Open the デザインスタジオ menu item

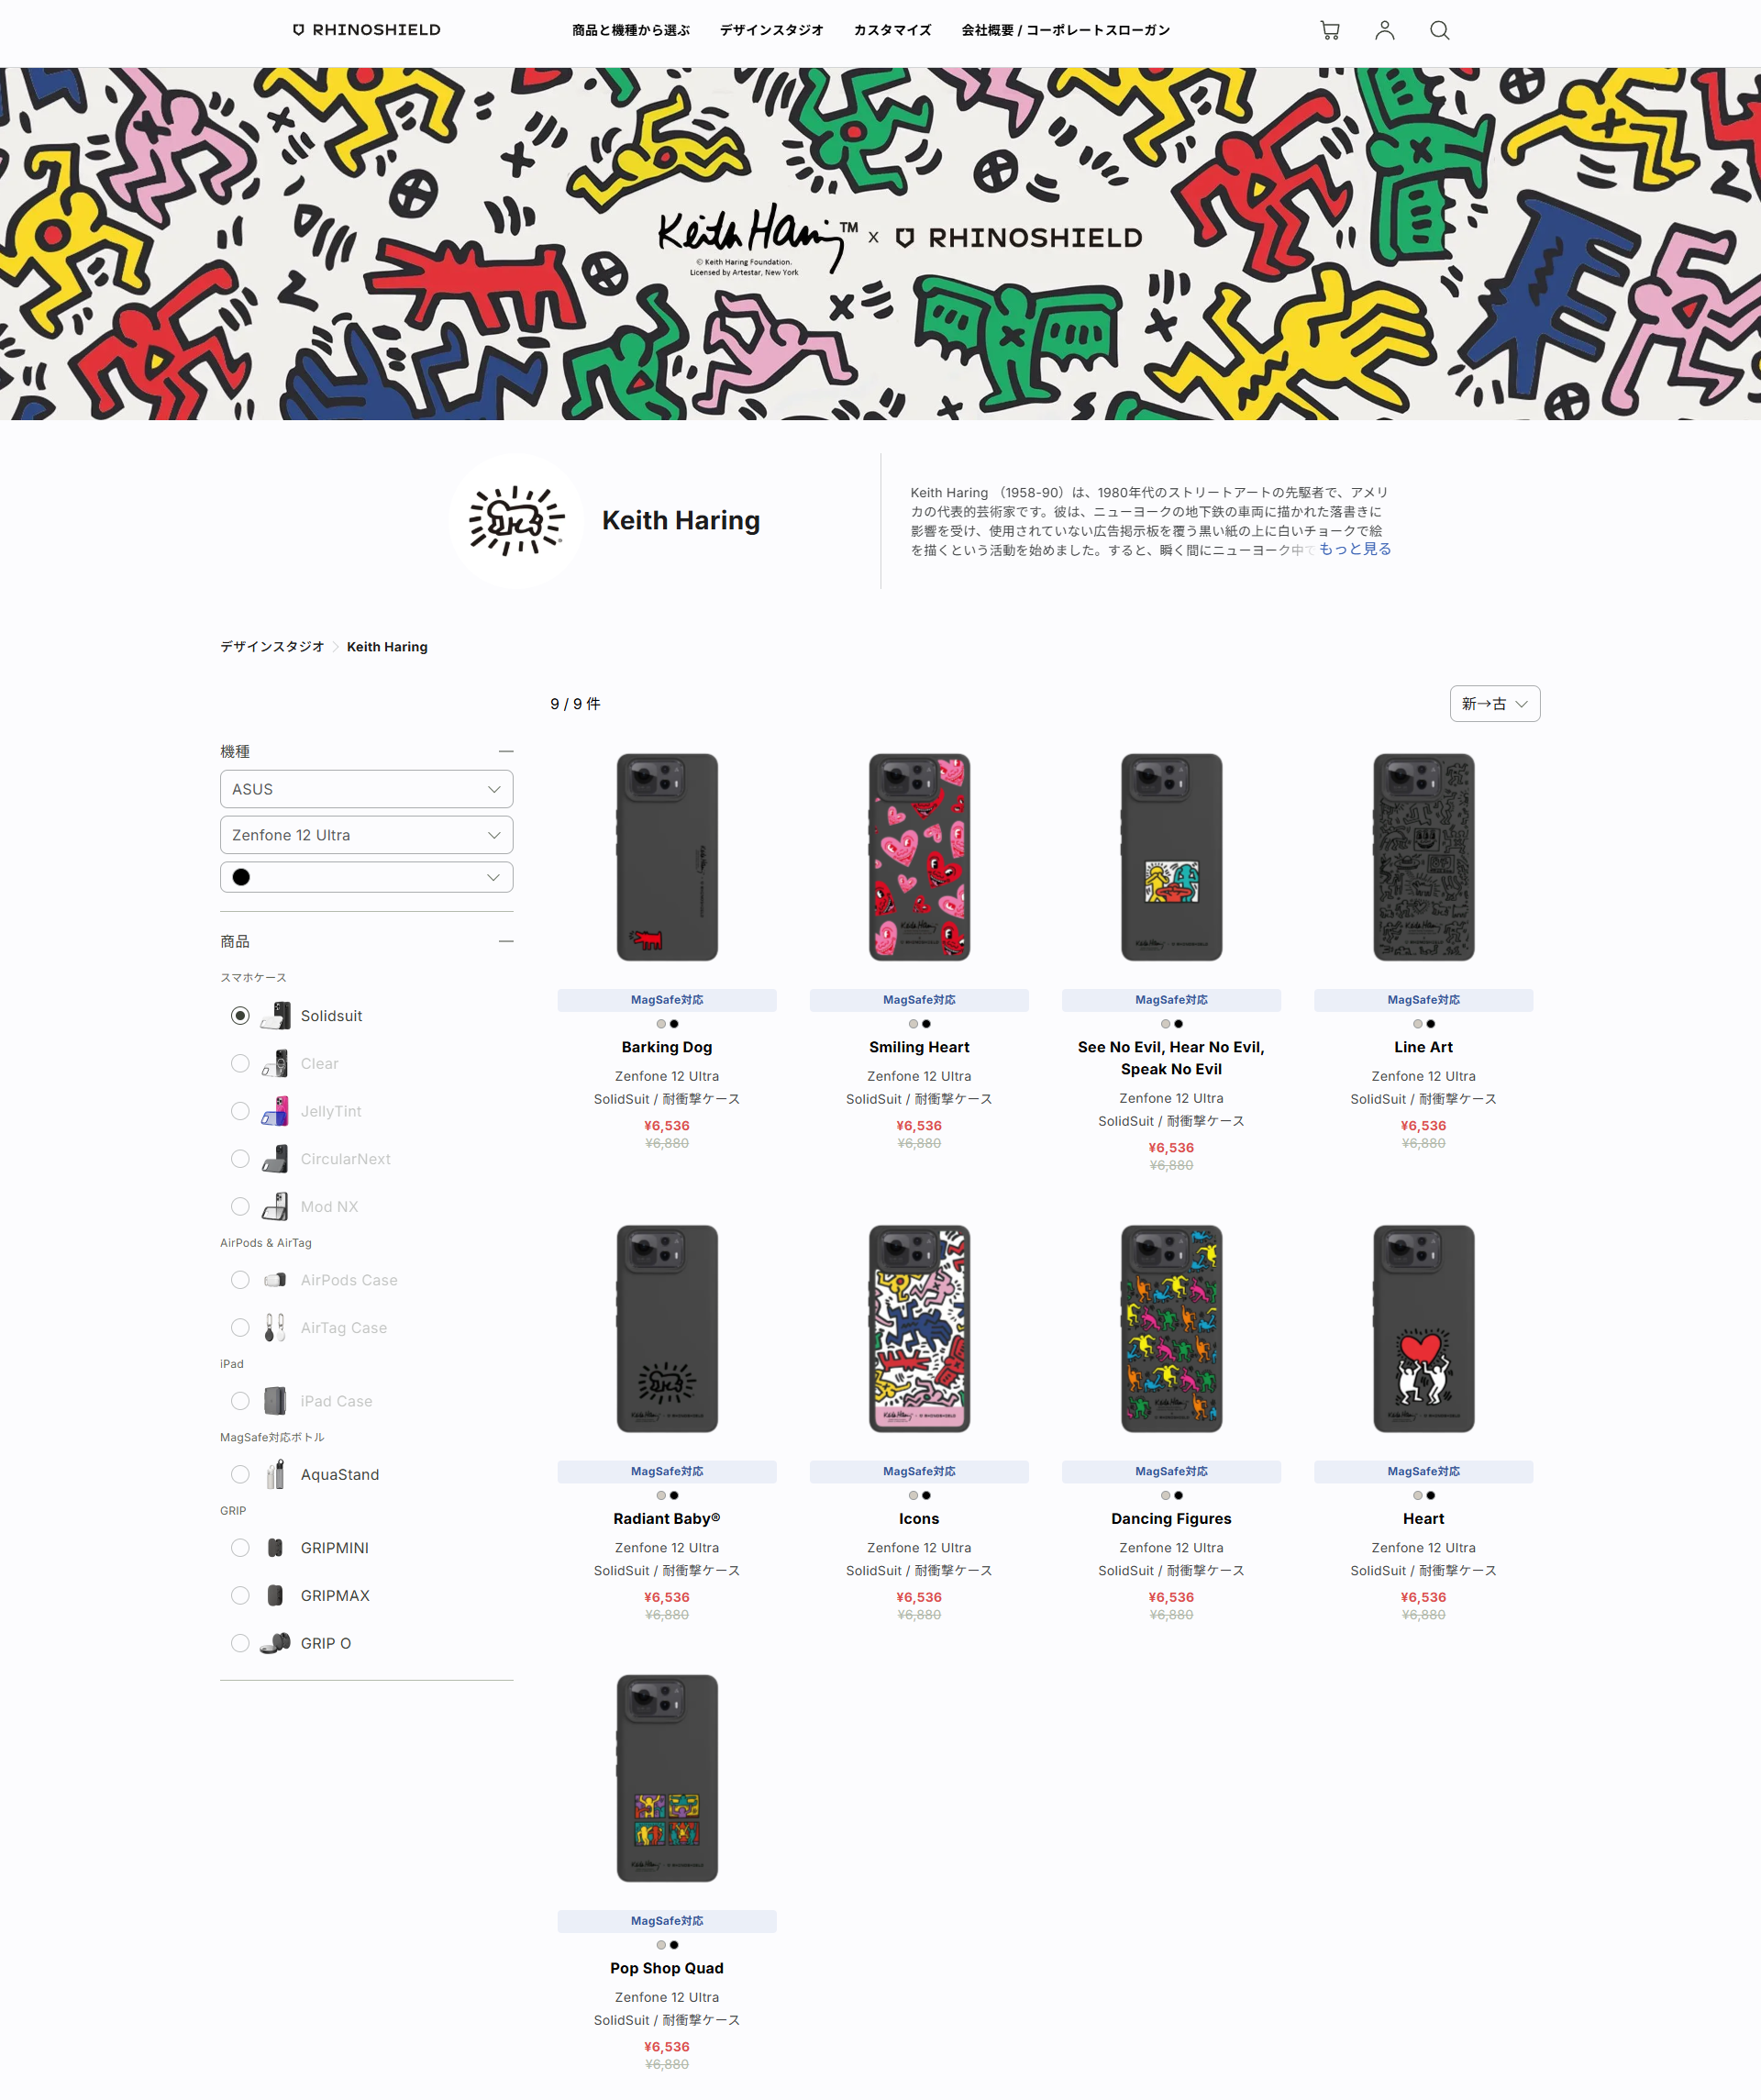click(771, 30)
